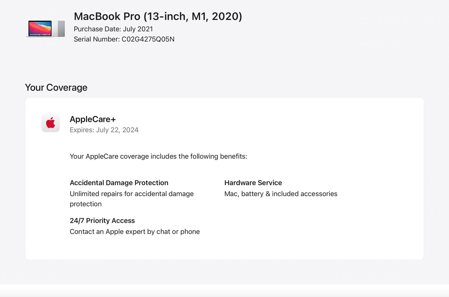Click the Your Coverage section heading
The image size is (449, 297).
point(56,88)
